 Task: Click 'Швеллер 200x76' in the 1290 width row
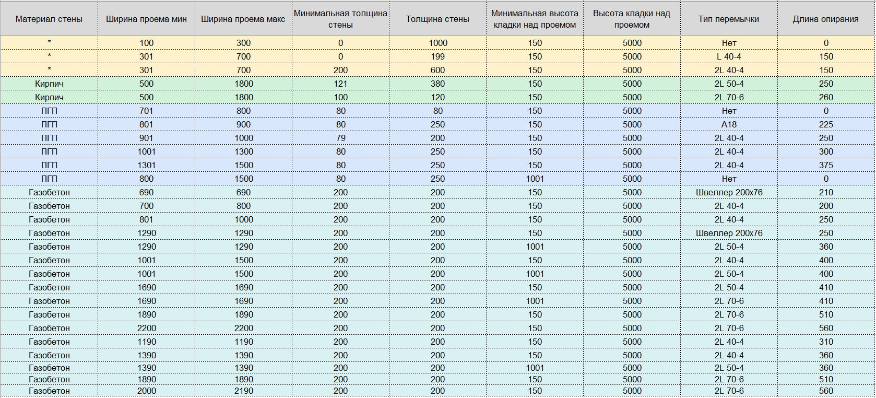729,233
